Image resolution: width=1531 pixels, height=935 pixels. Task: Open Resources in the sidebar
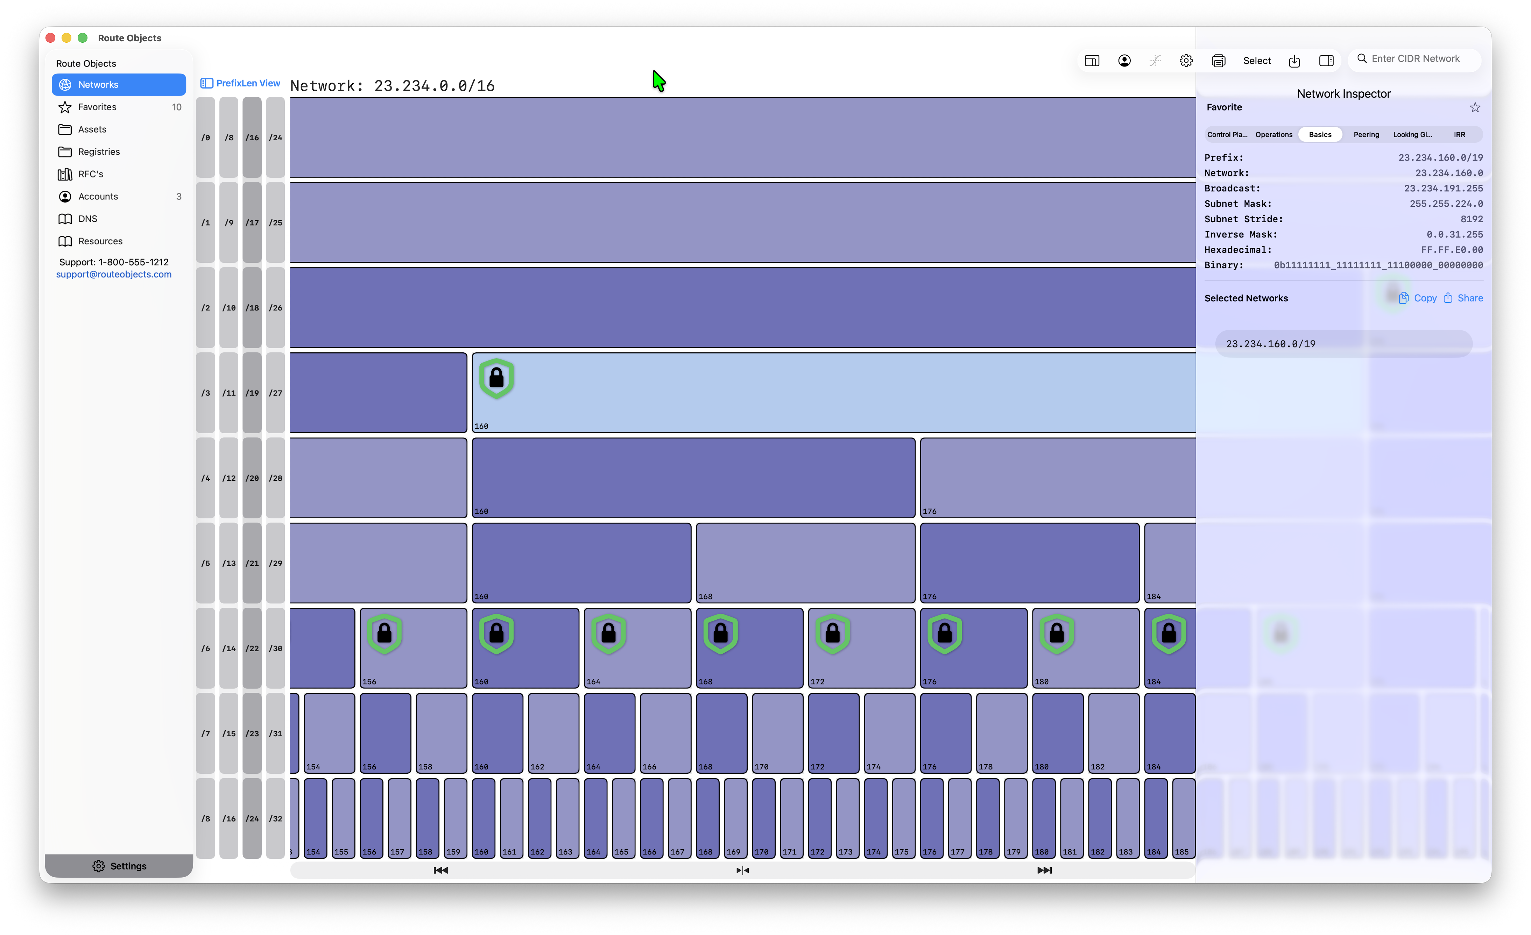[119, 241]
